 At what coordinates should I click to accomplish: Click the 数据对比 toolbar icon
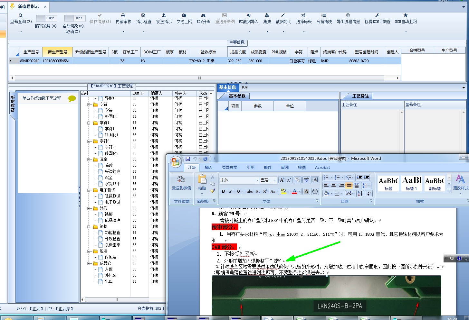click(x=283, y=15)
